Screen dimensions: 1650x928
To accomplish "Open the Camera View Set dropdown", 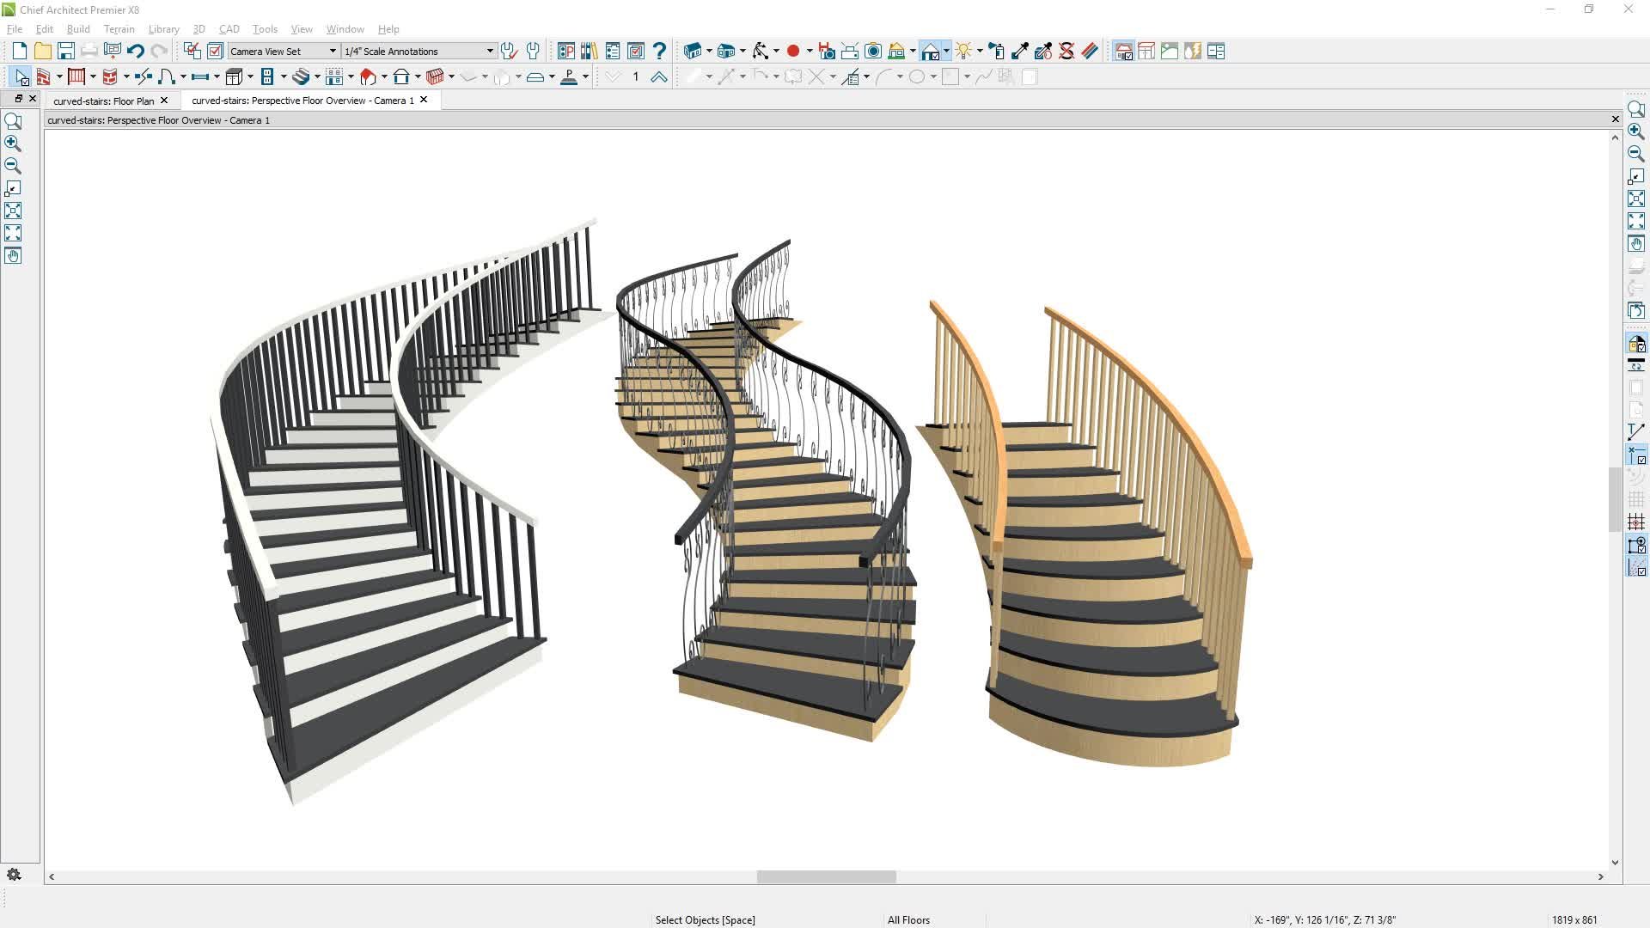I will pyautogui.click(x=333, y=52).
